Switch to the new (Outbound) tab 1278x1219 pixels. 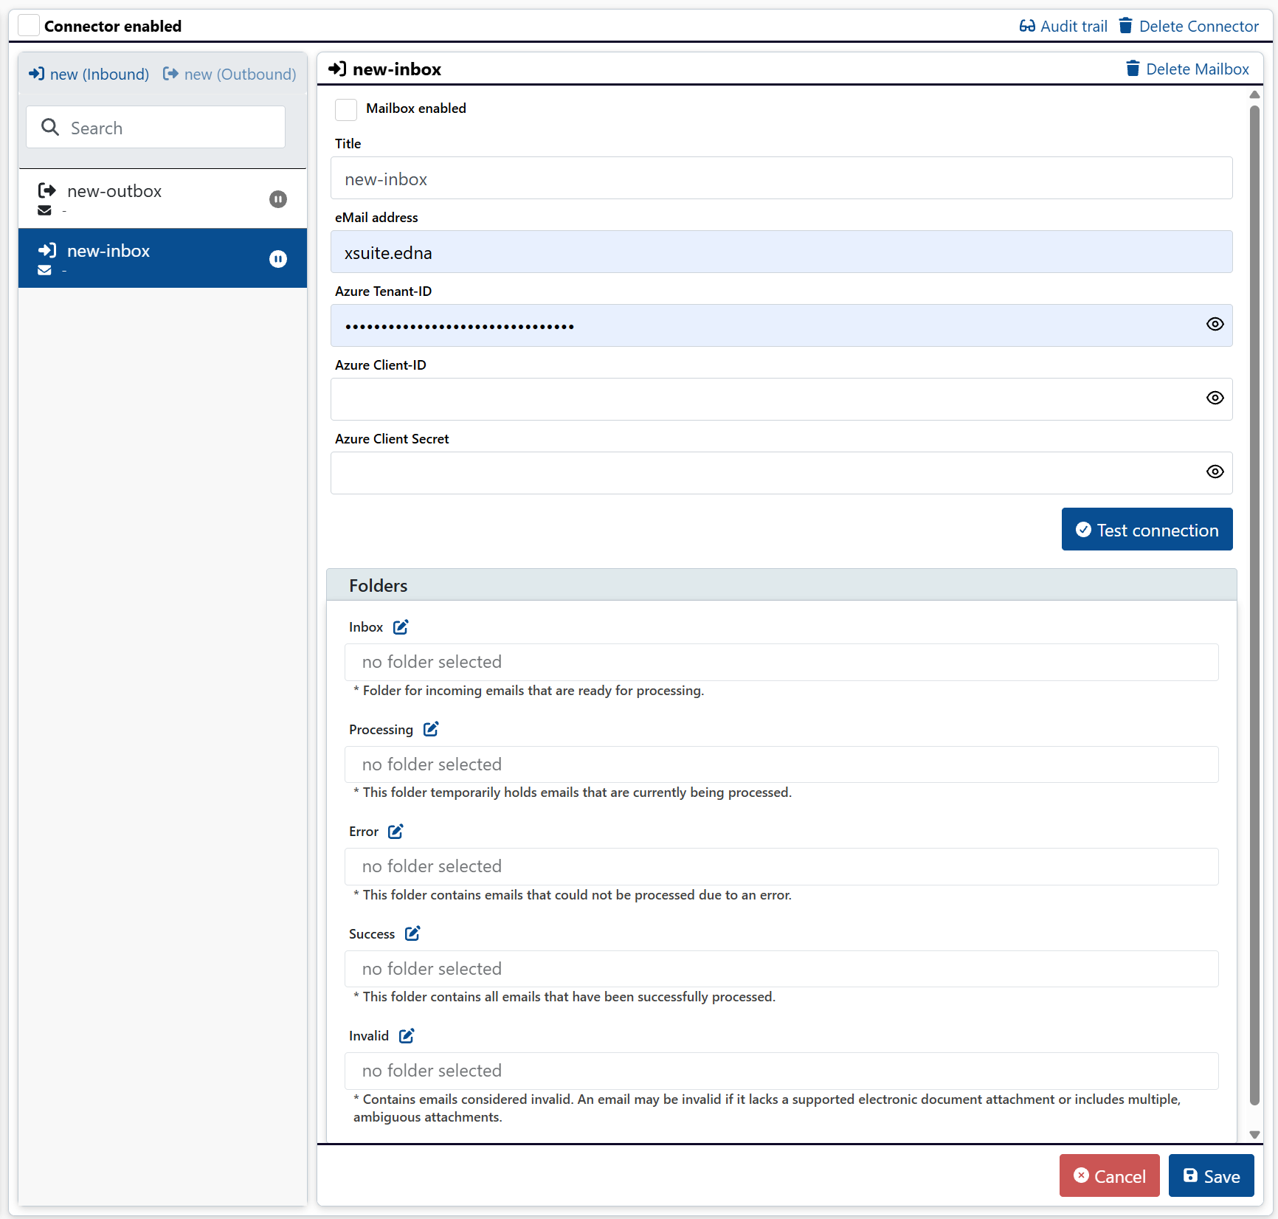[x=229, y=74]
